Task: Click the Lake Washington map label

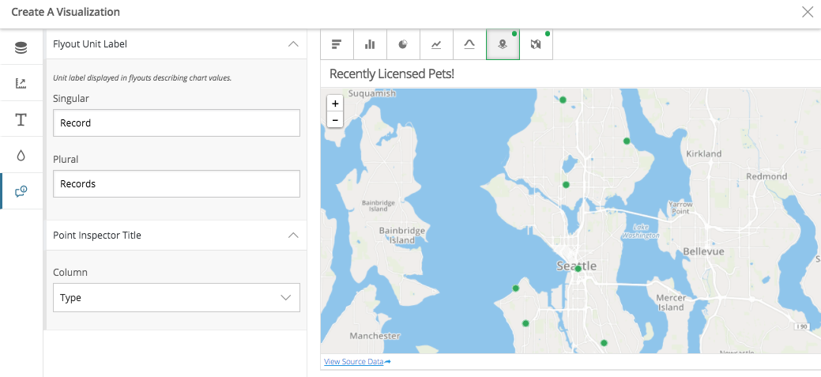Action: tap(640, 232)
